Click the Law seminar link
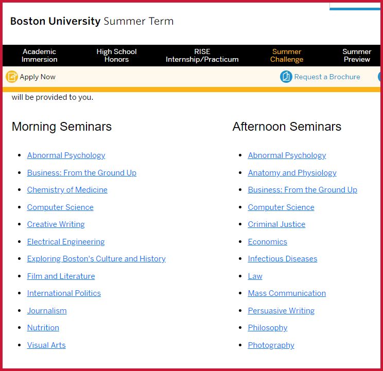Screen dimensions: 383x371 (x=255, y=276)
